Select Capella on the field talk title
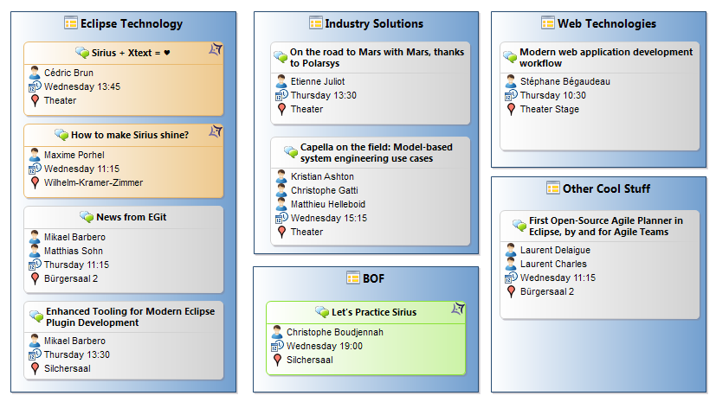 coord(377,153)
